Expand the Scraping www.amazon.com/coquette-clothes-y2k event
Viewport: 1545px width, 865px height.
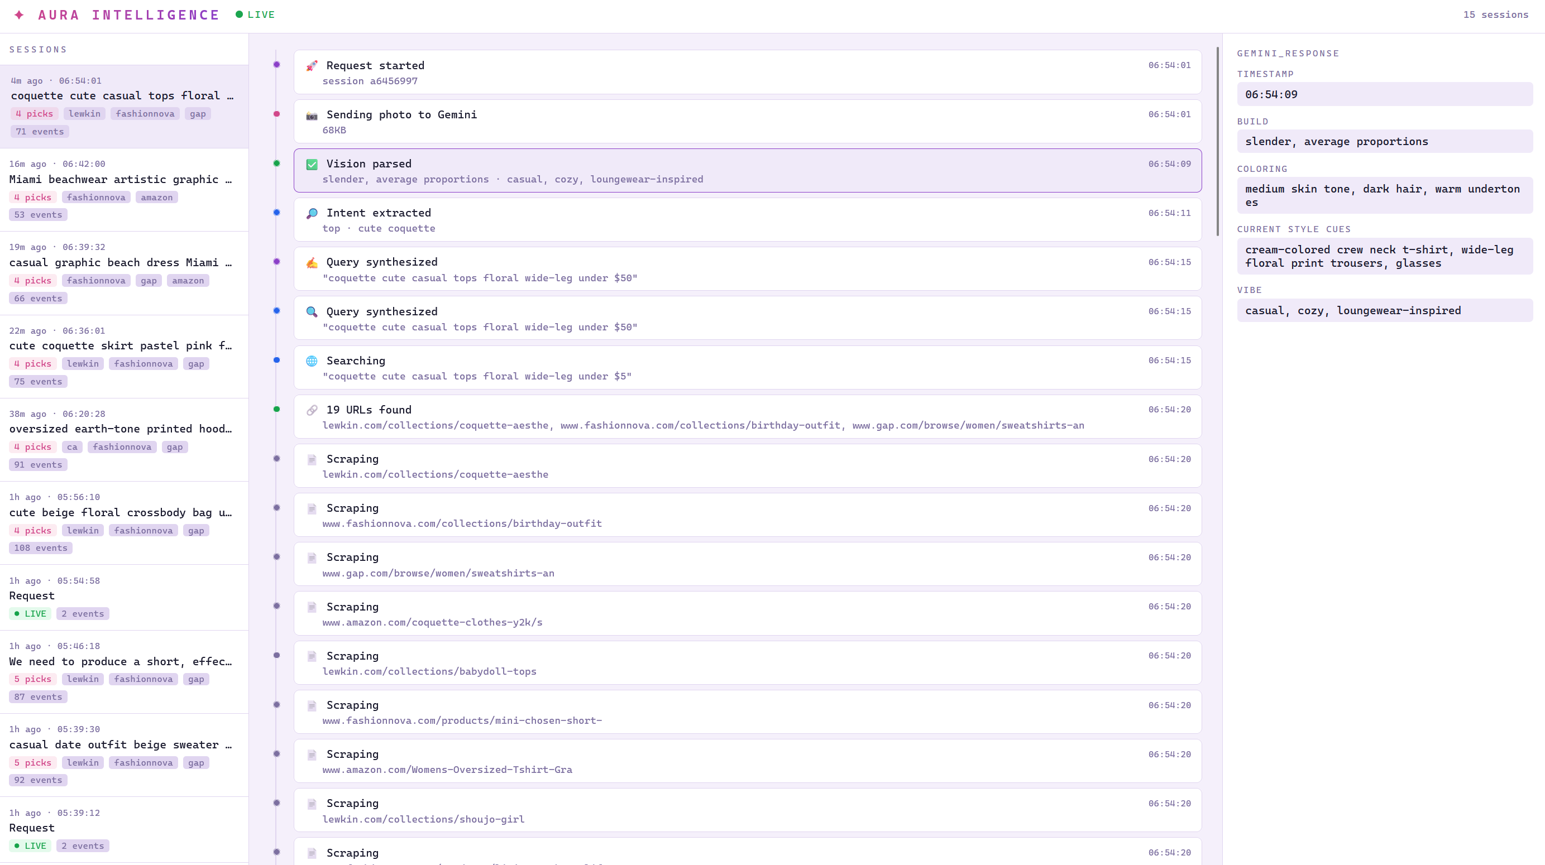point(747,614)
